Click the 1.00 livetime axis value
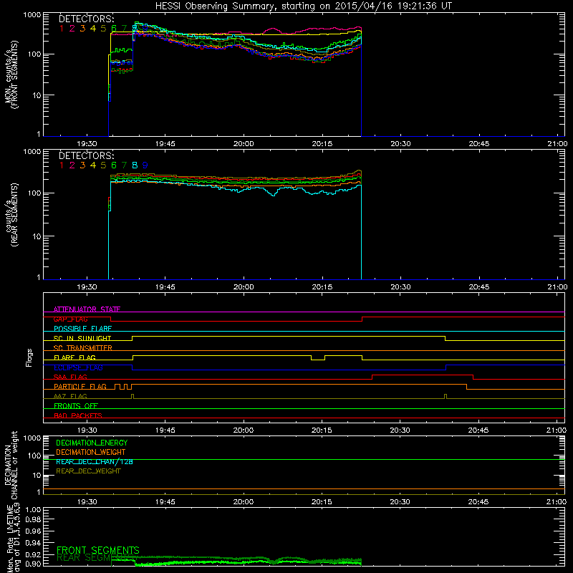The height and width of the screenshot is (573, 573). 33,509
